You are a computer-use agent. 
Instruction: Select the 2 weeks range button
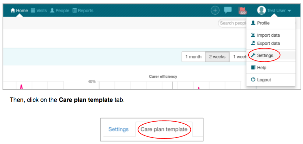click(217, 57)
